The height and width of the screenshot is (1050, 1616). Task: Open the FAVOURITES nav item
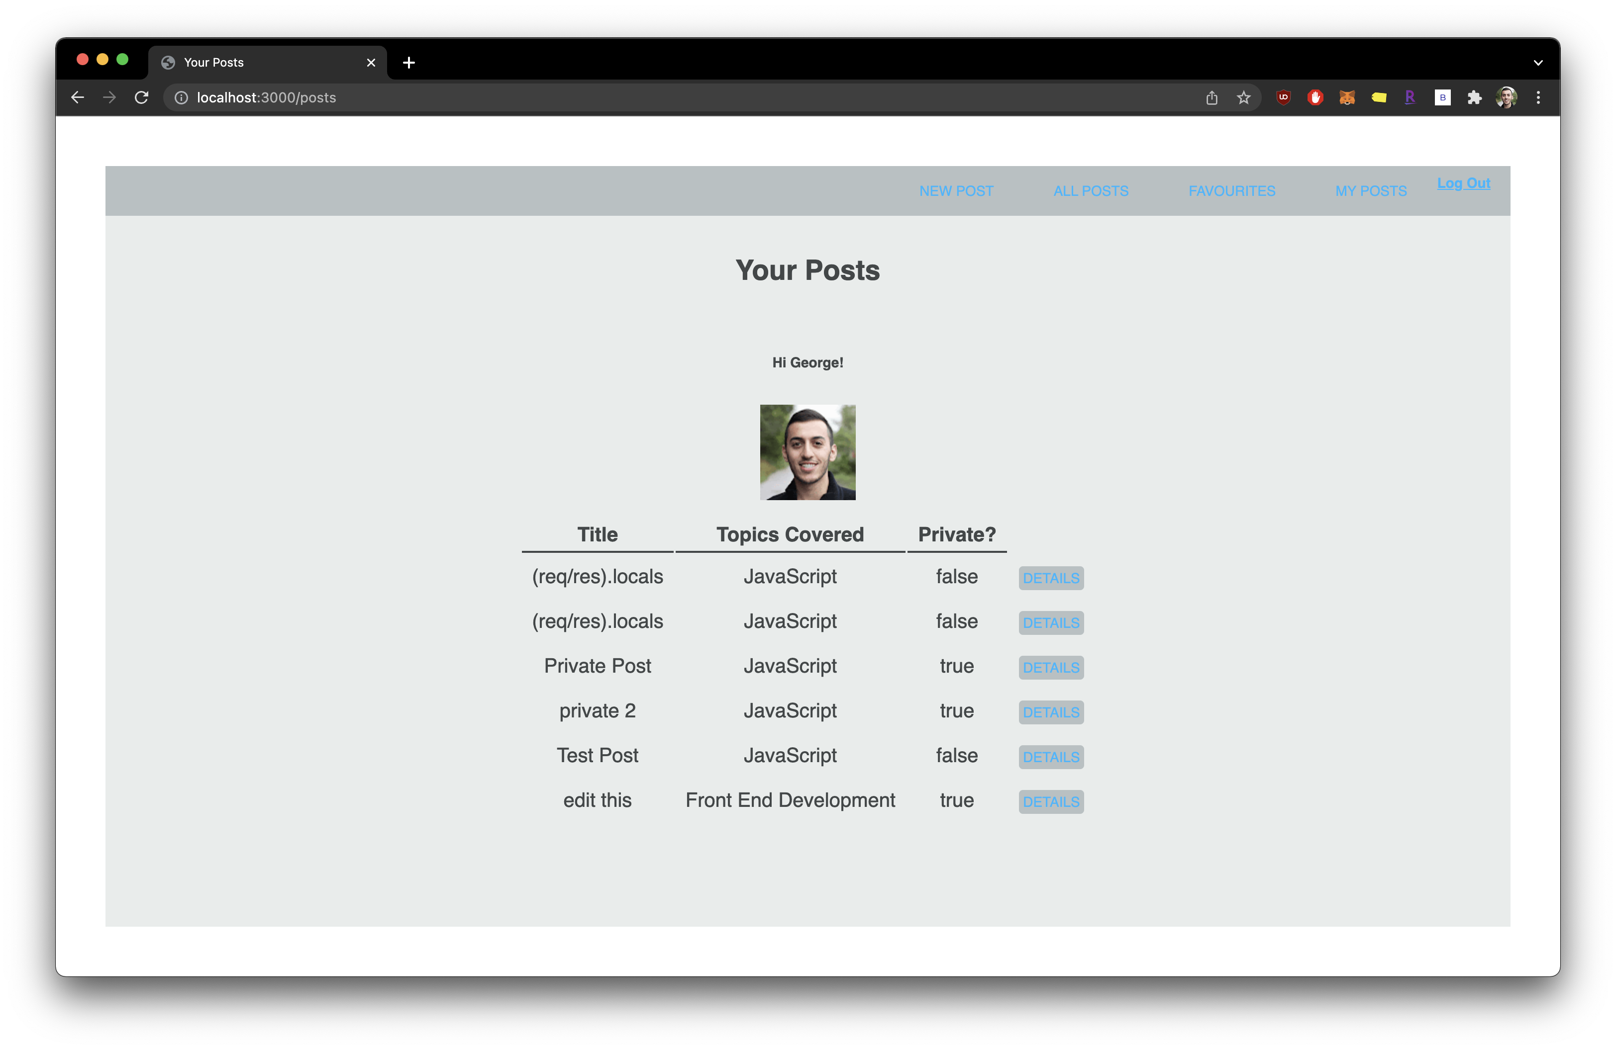tap(1231, 191)
